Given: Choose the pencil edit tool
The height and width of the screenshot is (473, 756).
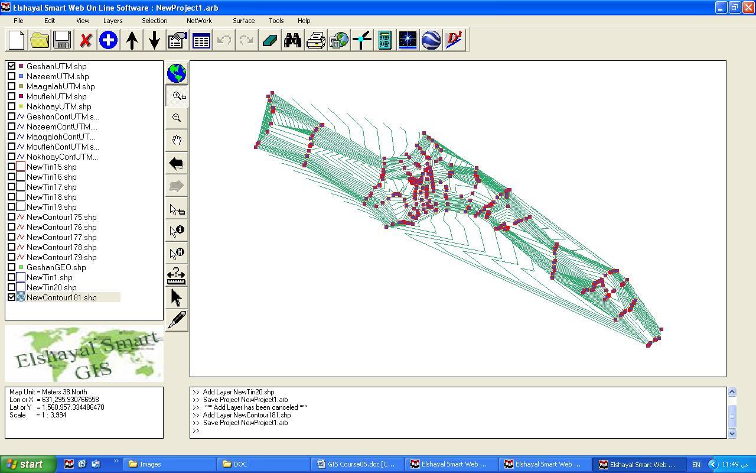Looking at the screenshot, I should [177, 320].
